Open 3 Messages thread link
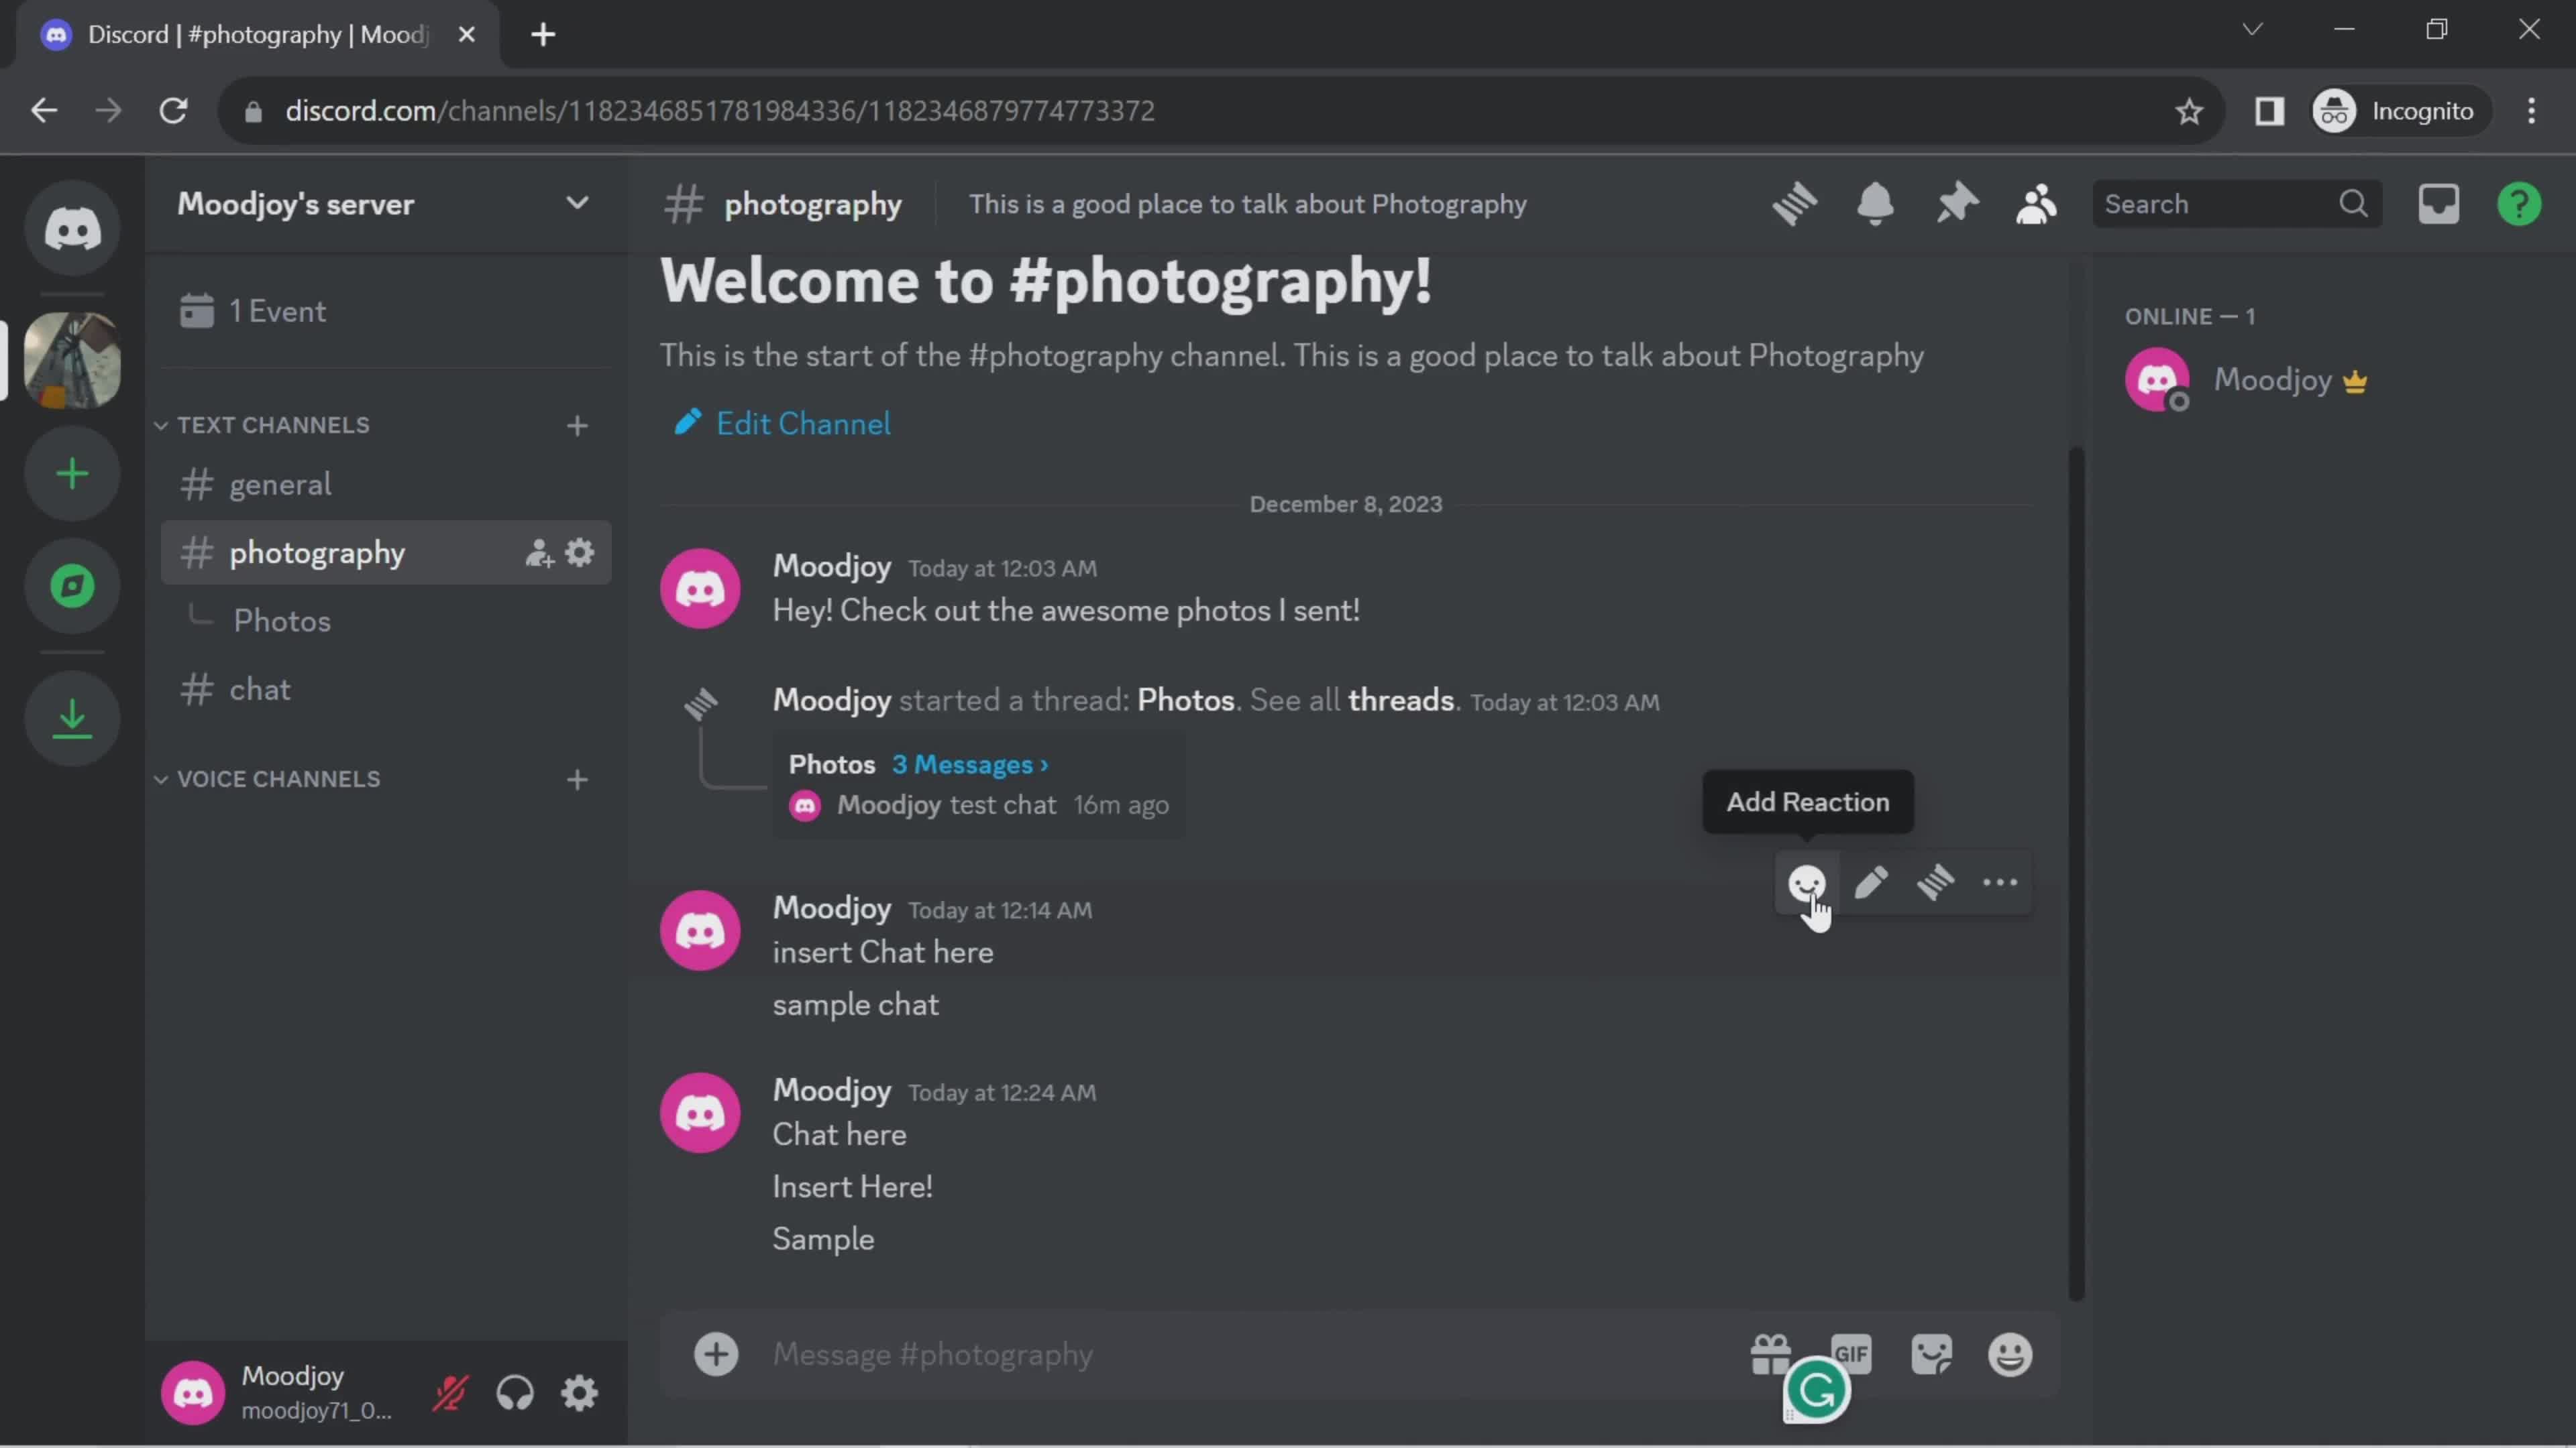2576x1448 pixels. tap(970, 764)
